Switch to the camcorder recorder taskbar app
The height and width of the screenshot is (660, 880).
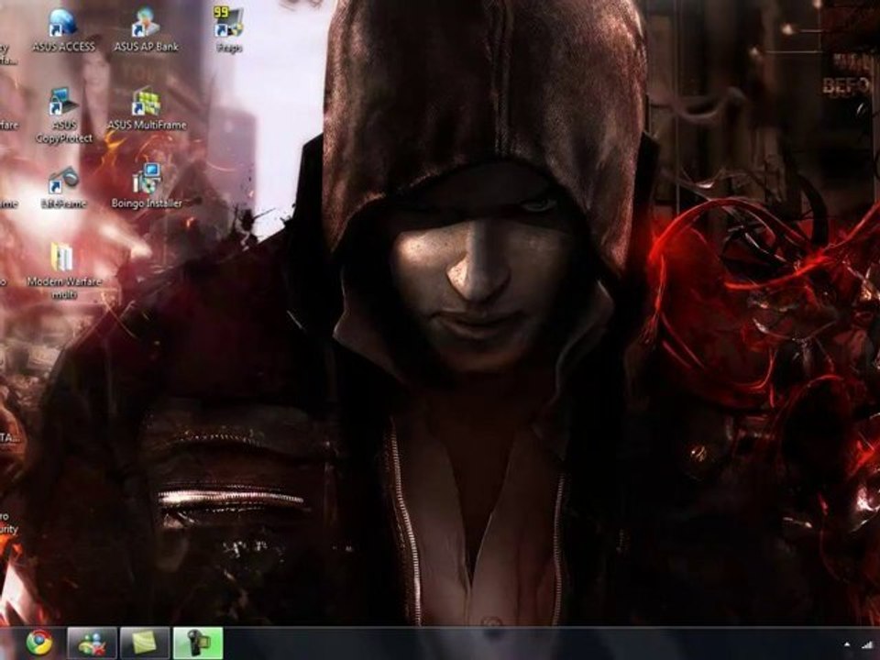pos(198,643)
